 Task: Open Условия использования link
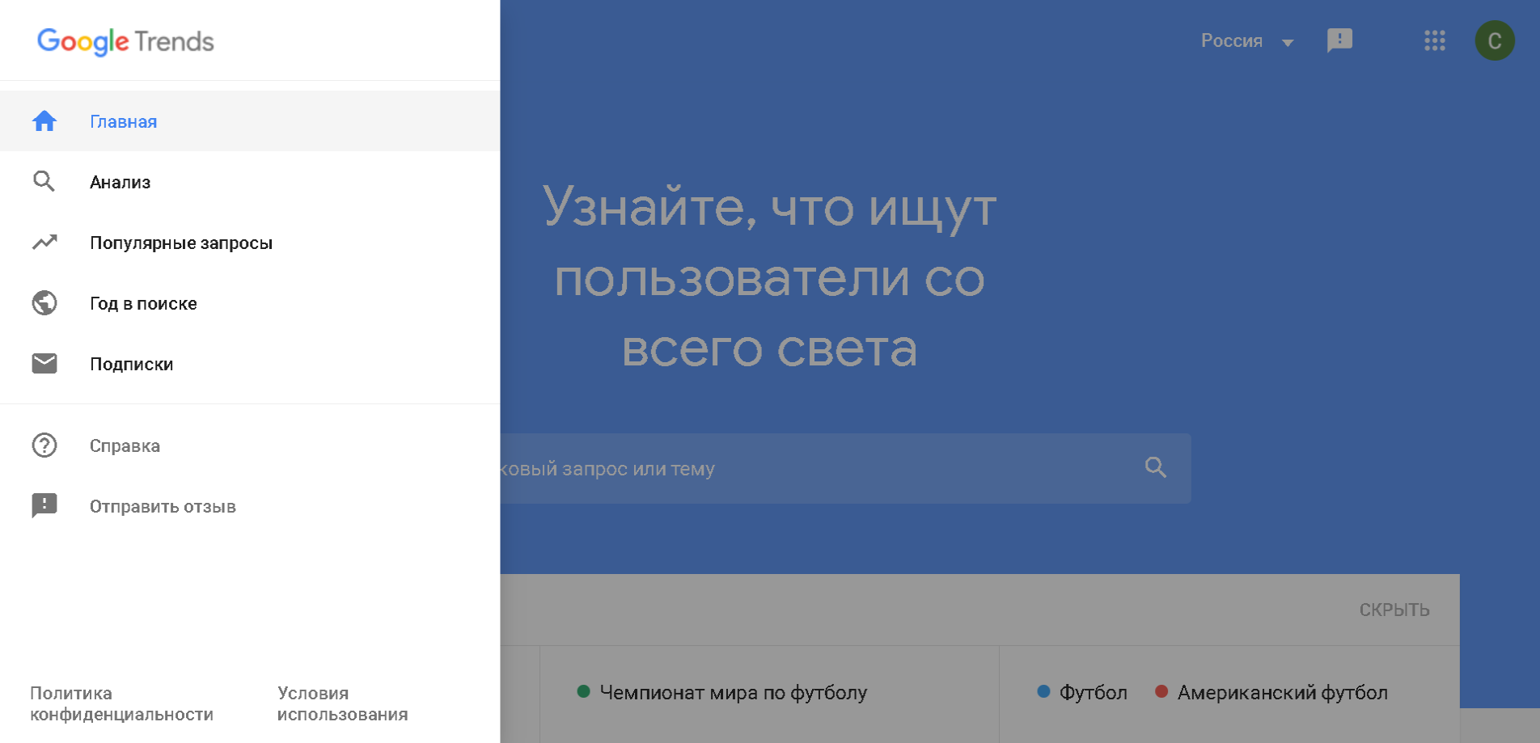(x=342, y=703)
